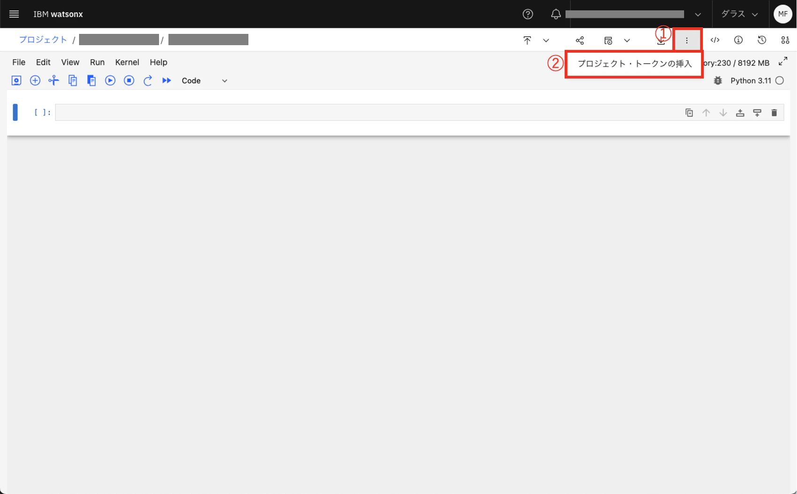Open the Edit menu
The height and width of the screenshot is (494, 797).
click(x=43, y=62)
